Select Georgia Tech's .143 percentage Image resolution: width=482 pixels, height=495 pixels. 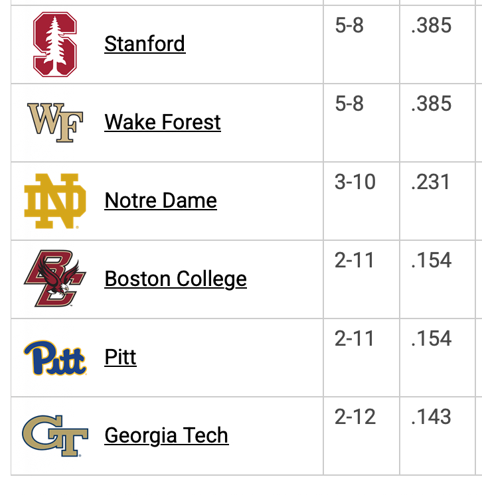coord(431,417)
